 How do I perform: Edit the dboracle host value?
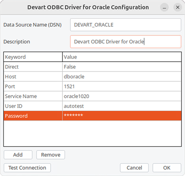[x=122, y=77]
